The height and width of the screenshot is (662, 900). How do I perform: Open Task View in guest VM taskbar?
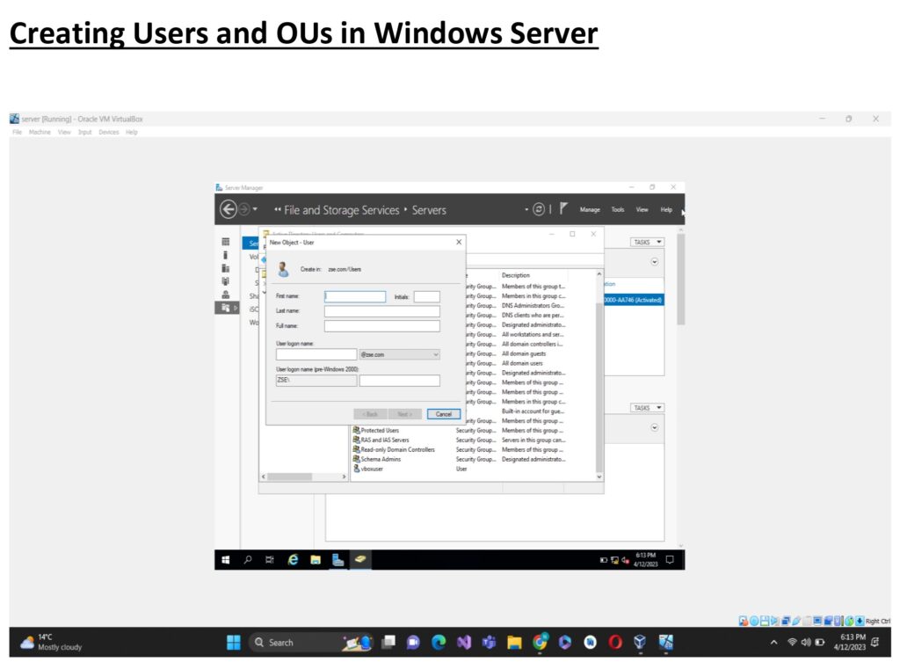point(270,560)
